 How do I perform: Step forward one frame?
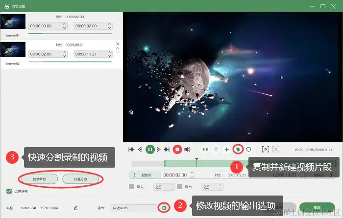point(159,150)
